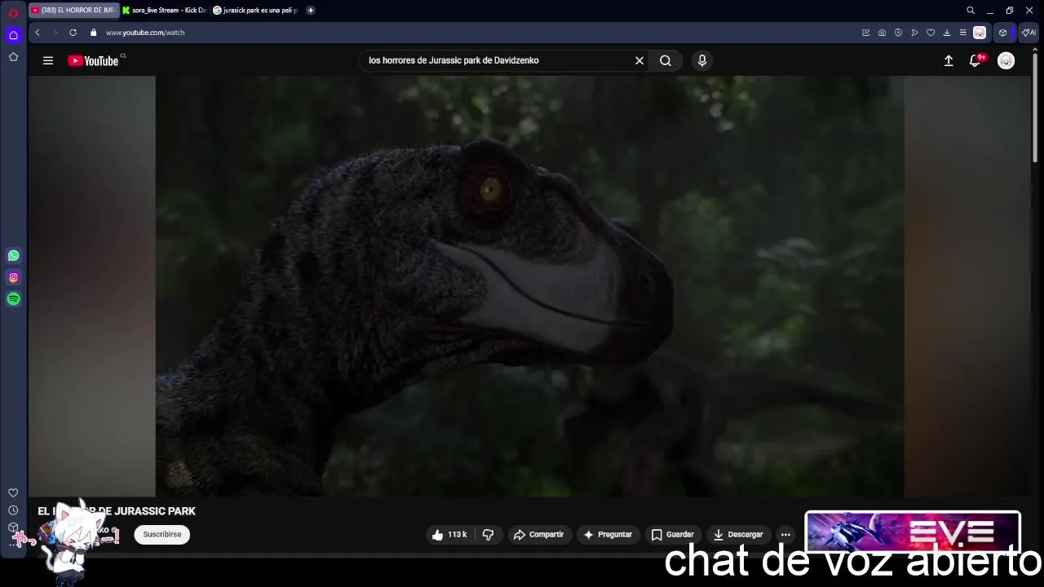Open the browser downloads icon
The image size is (1044, 587).
[947, 33]
